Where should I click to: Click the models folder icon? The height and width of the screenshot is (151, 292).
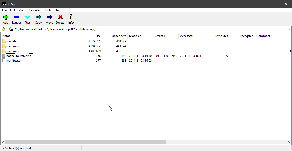click(x=4, y=41)
